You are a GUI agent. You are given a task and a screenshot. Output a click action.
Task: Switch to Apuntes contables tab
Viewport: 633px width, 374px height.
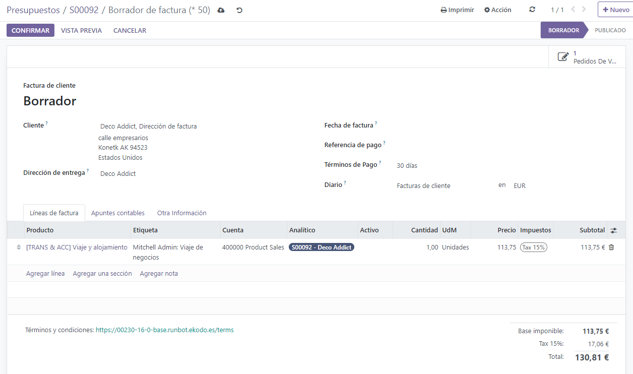(x=118, y=213)
